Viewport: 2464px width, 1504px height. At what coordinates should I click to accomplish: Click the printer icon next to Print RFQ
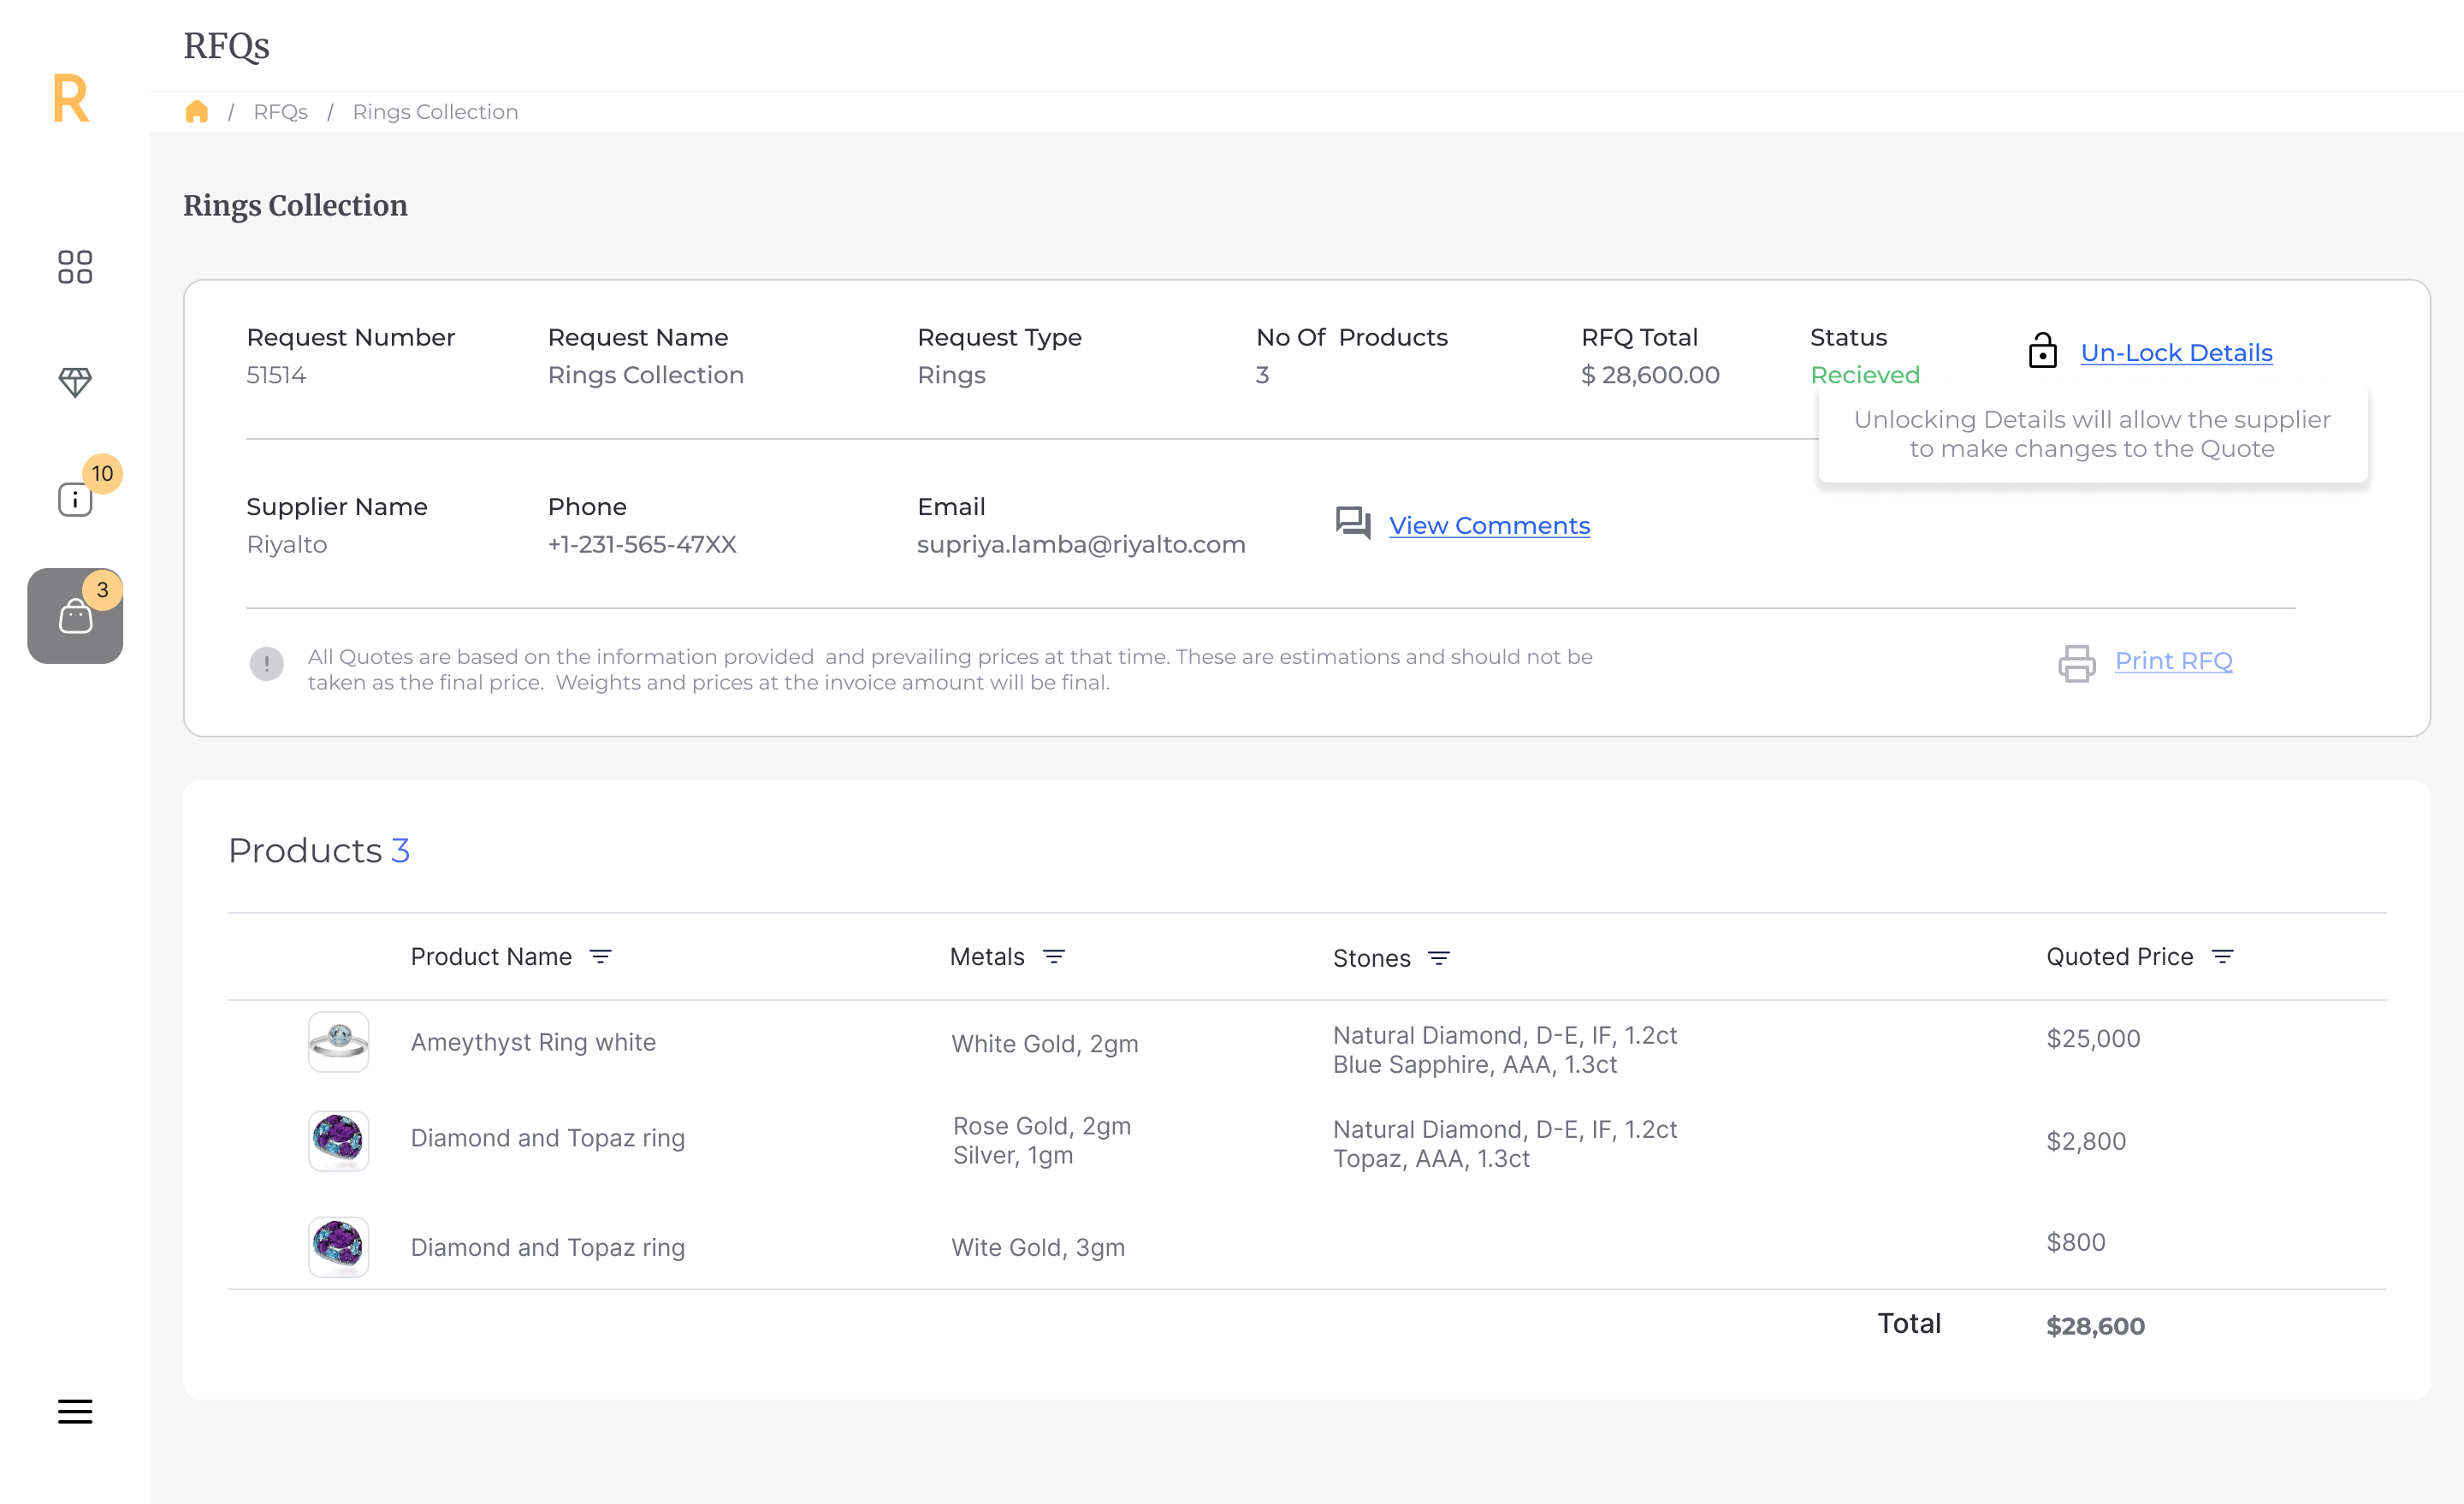(x=2076, y=662)
